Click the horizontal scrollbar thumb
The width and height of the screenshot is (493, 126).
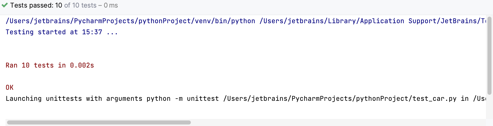(x=99, y=122)
